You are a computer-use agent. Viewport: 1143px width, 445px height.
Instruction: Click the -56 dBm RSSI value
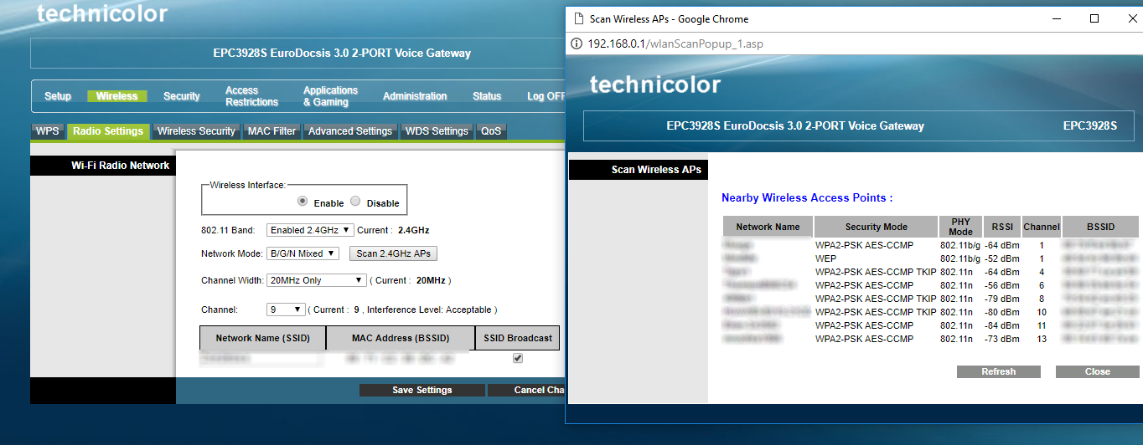[x=1002, y=285]
